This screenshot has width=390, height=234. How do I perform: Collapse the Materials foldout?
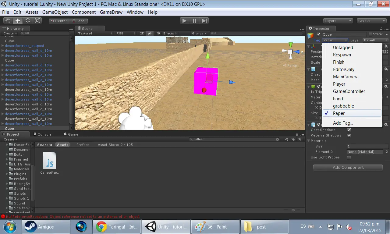309,141
